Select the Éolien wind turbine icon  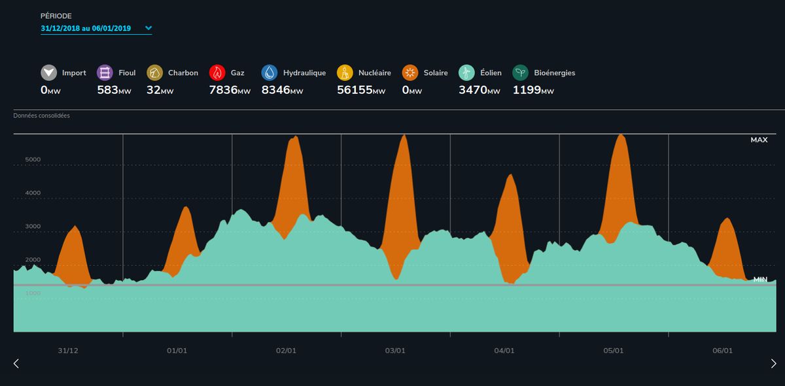[x=466, y=72]
